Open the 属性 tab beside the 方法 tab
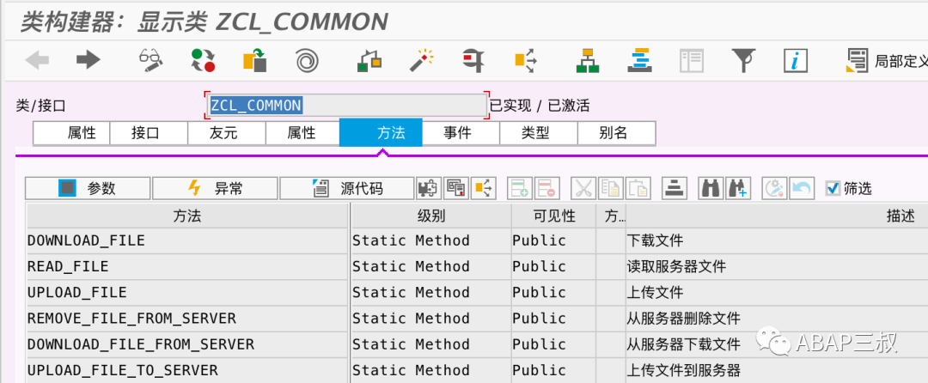 coord(302,133)
